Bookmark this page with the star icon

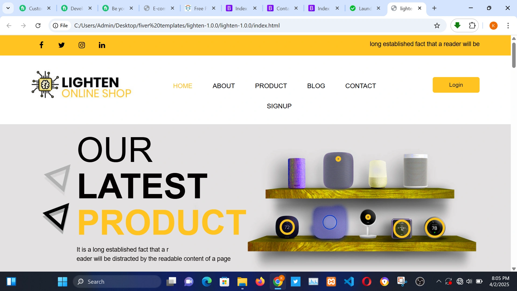pos(437,26)
